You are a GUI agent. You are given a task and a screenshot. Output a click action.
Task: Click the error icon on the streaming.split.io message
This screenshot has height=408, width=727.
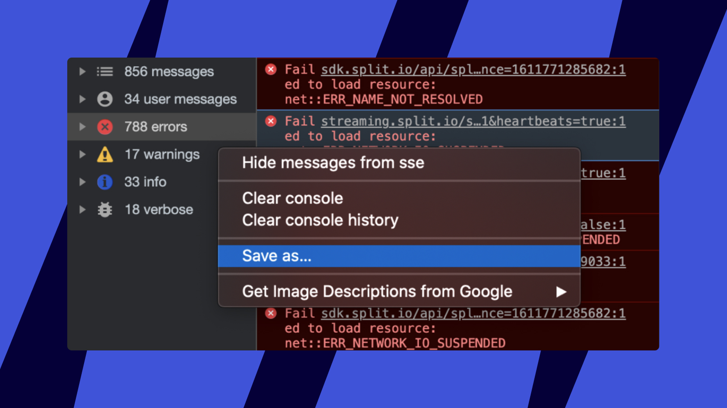(271, 121)
